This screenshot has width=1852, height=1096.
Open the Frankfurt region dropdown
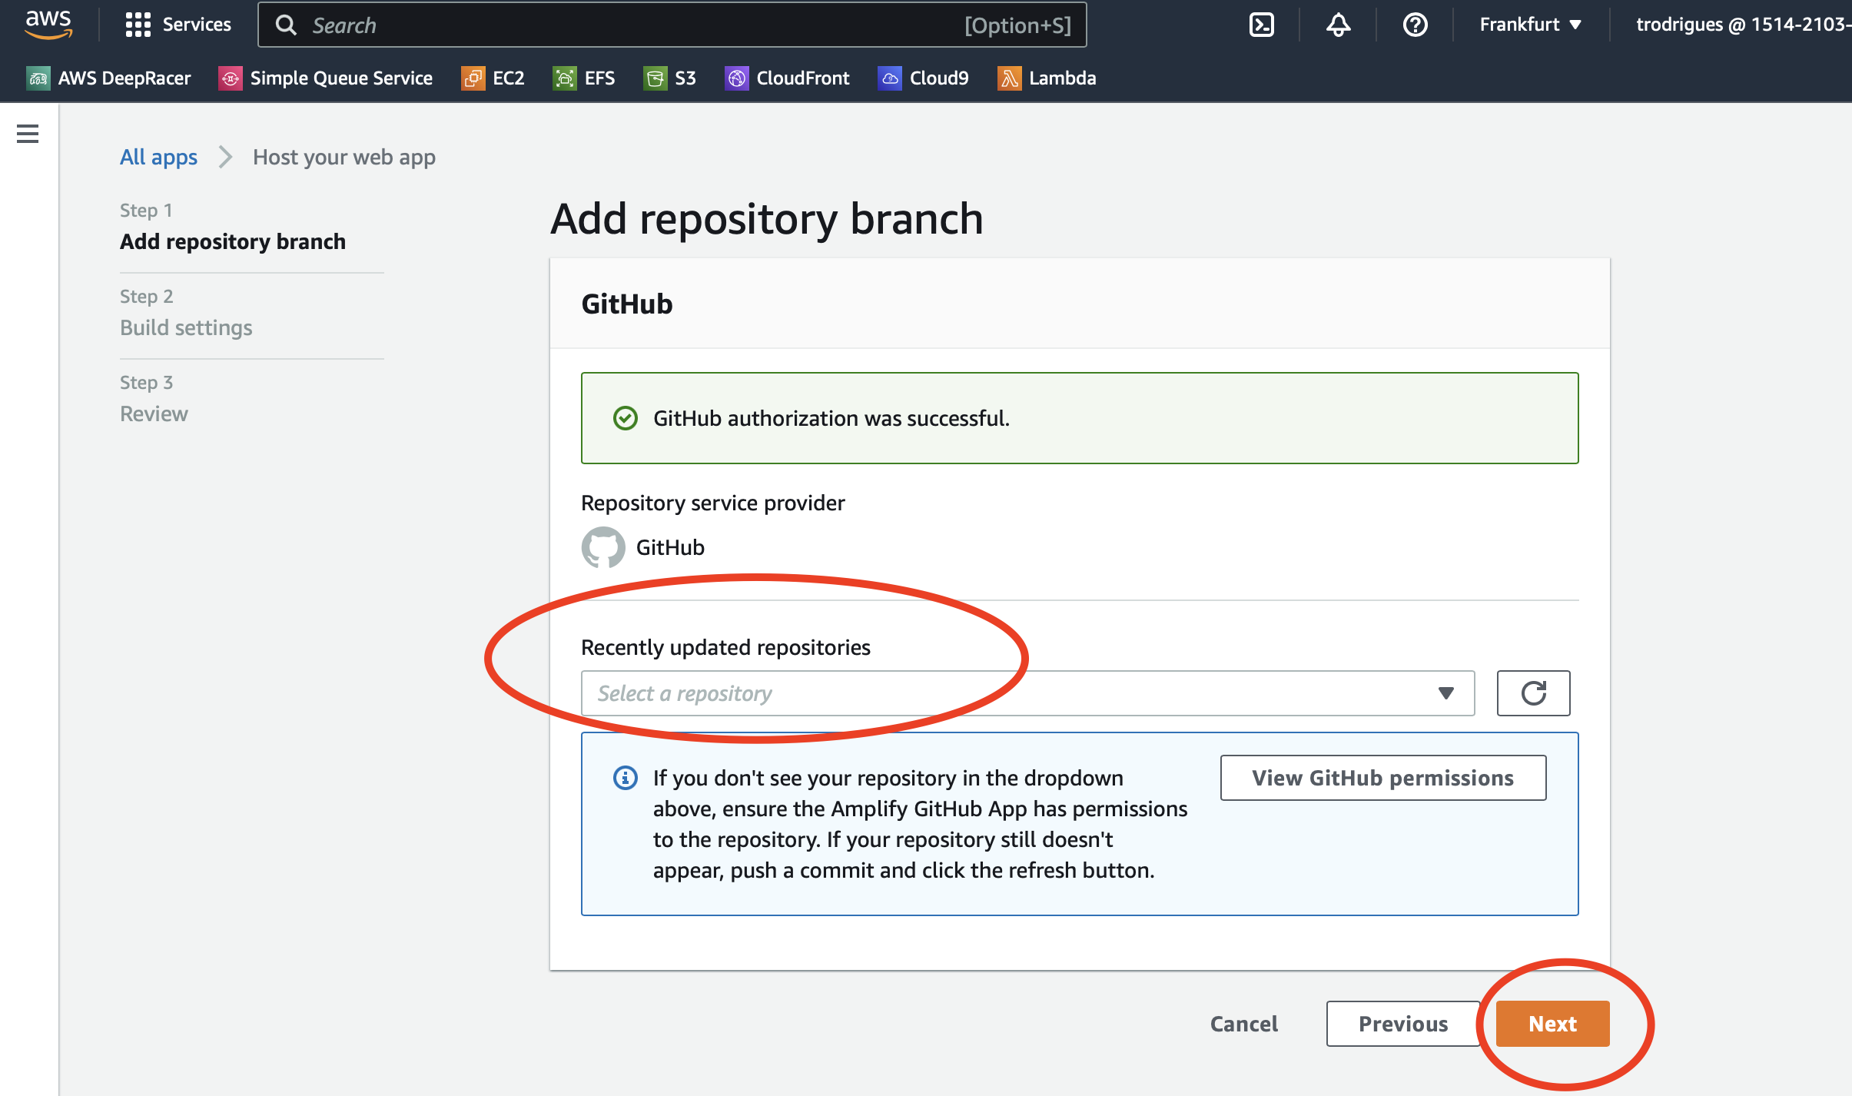[x=1530, y=25]
